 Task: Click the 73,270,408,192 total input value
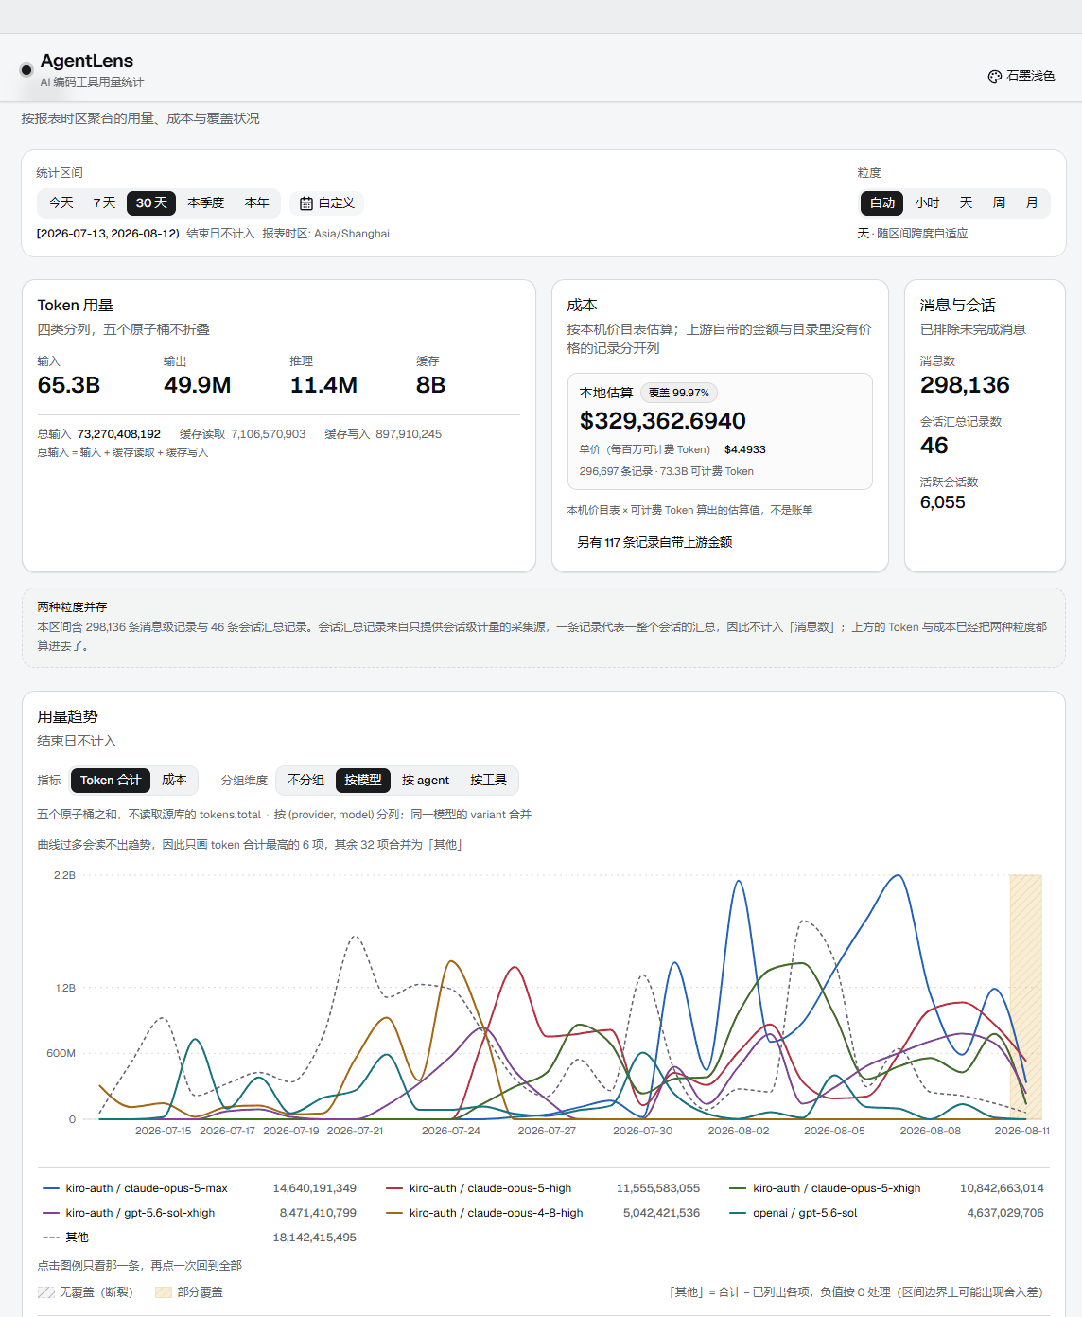pos(119,434)
